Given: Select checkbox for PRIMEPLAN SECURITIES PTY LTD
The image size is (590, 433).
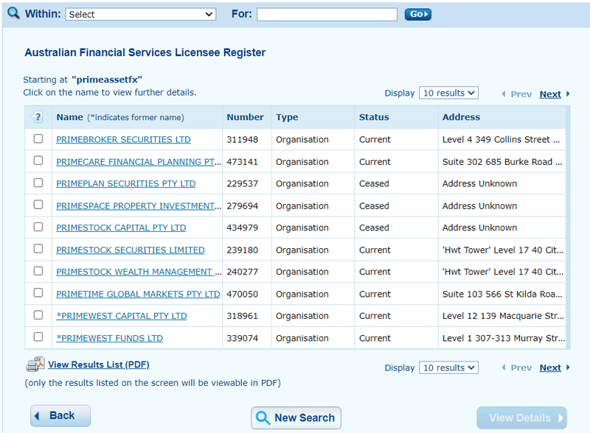Looking at the screenshot, I should pos(38,183).
